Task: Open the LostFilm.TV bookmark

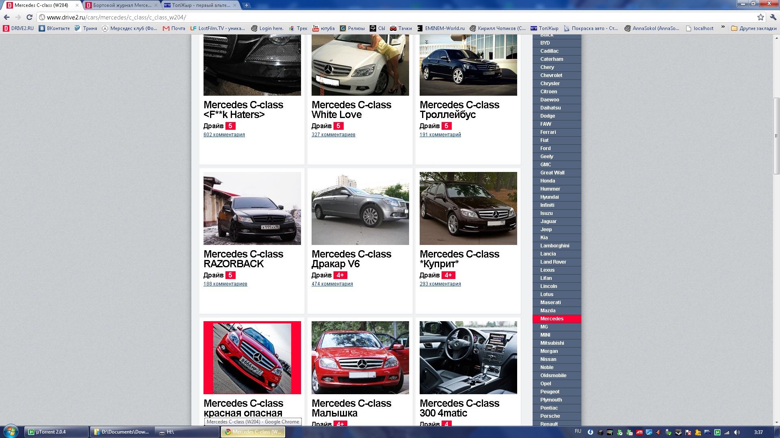Action: coord(218,28)
